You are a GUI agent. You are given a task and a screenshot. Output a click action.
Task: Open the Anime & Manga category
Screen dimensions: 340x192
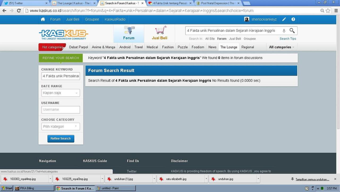point(104,47)
